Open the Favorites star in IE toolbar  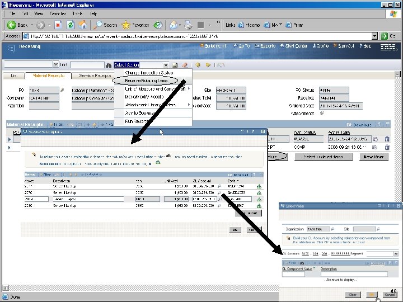coord(135,25)
